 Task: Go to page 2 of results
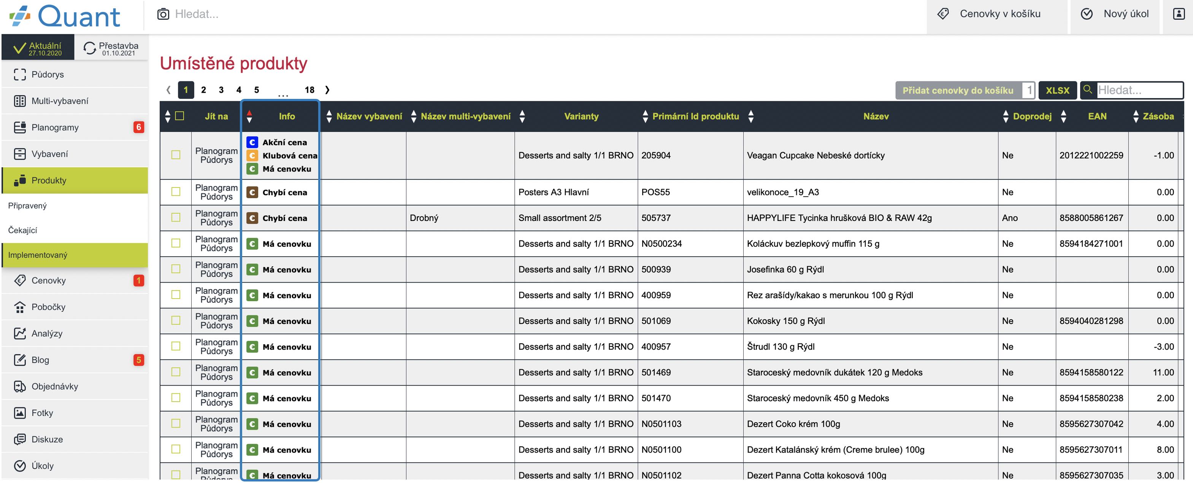[203, 90]
